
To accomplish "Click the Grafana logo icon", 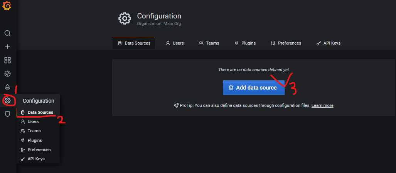I will [x=7, y=5].
